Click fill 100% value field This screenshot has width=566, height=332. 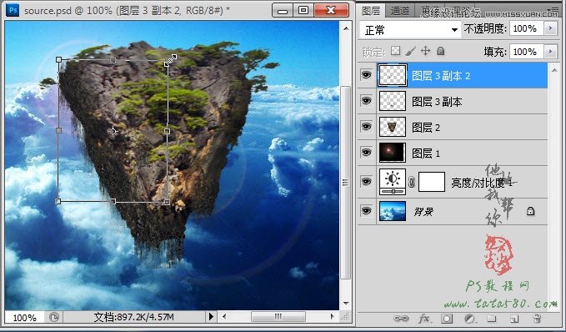tap(526, 52)
